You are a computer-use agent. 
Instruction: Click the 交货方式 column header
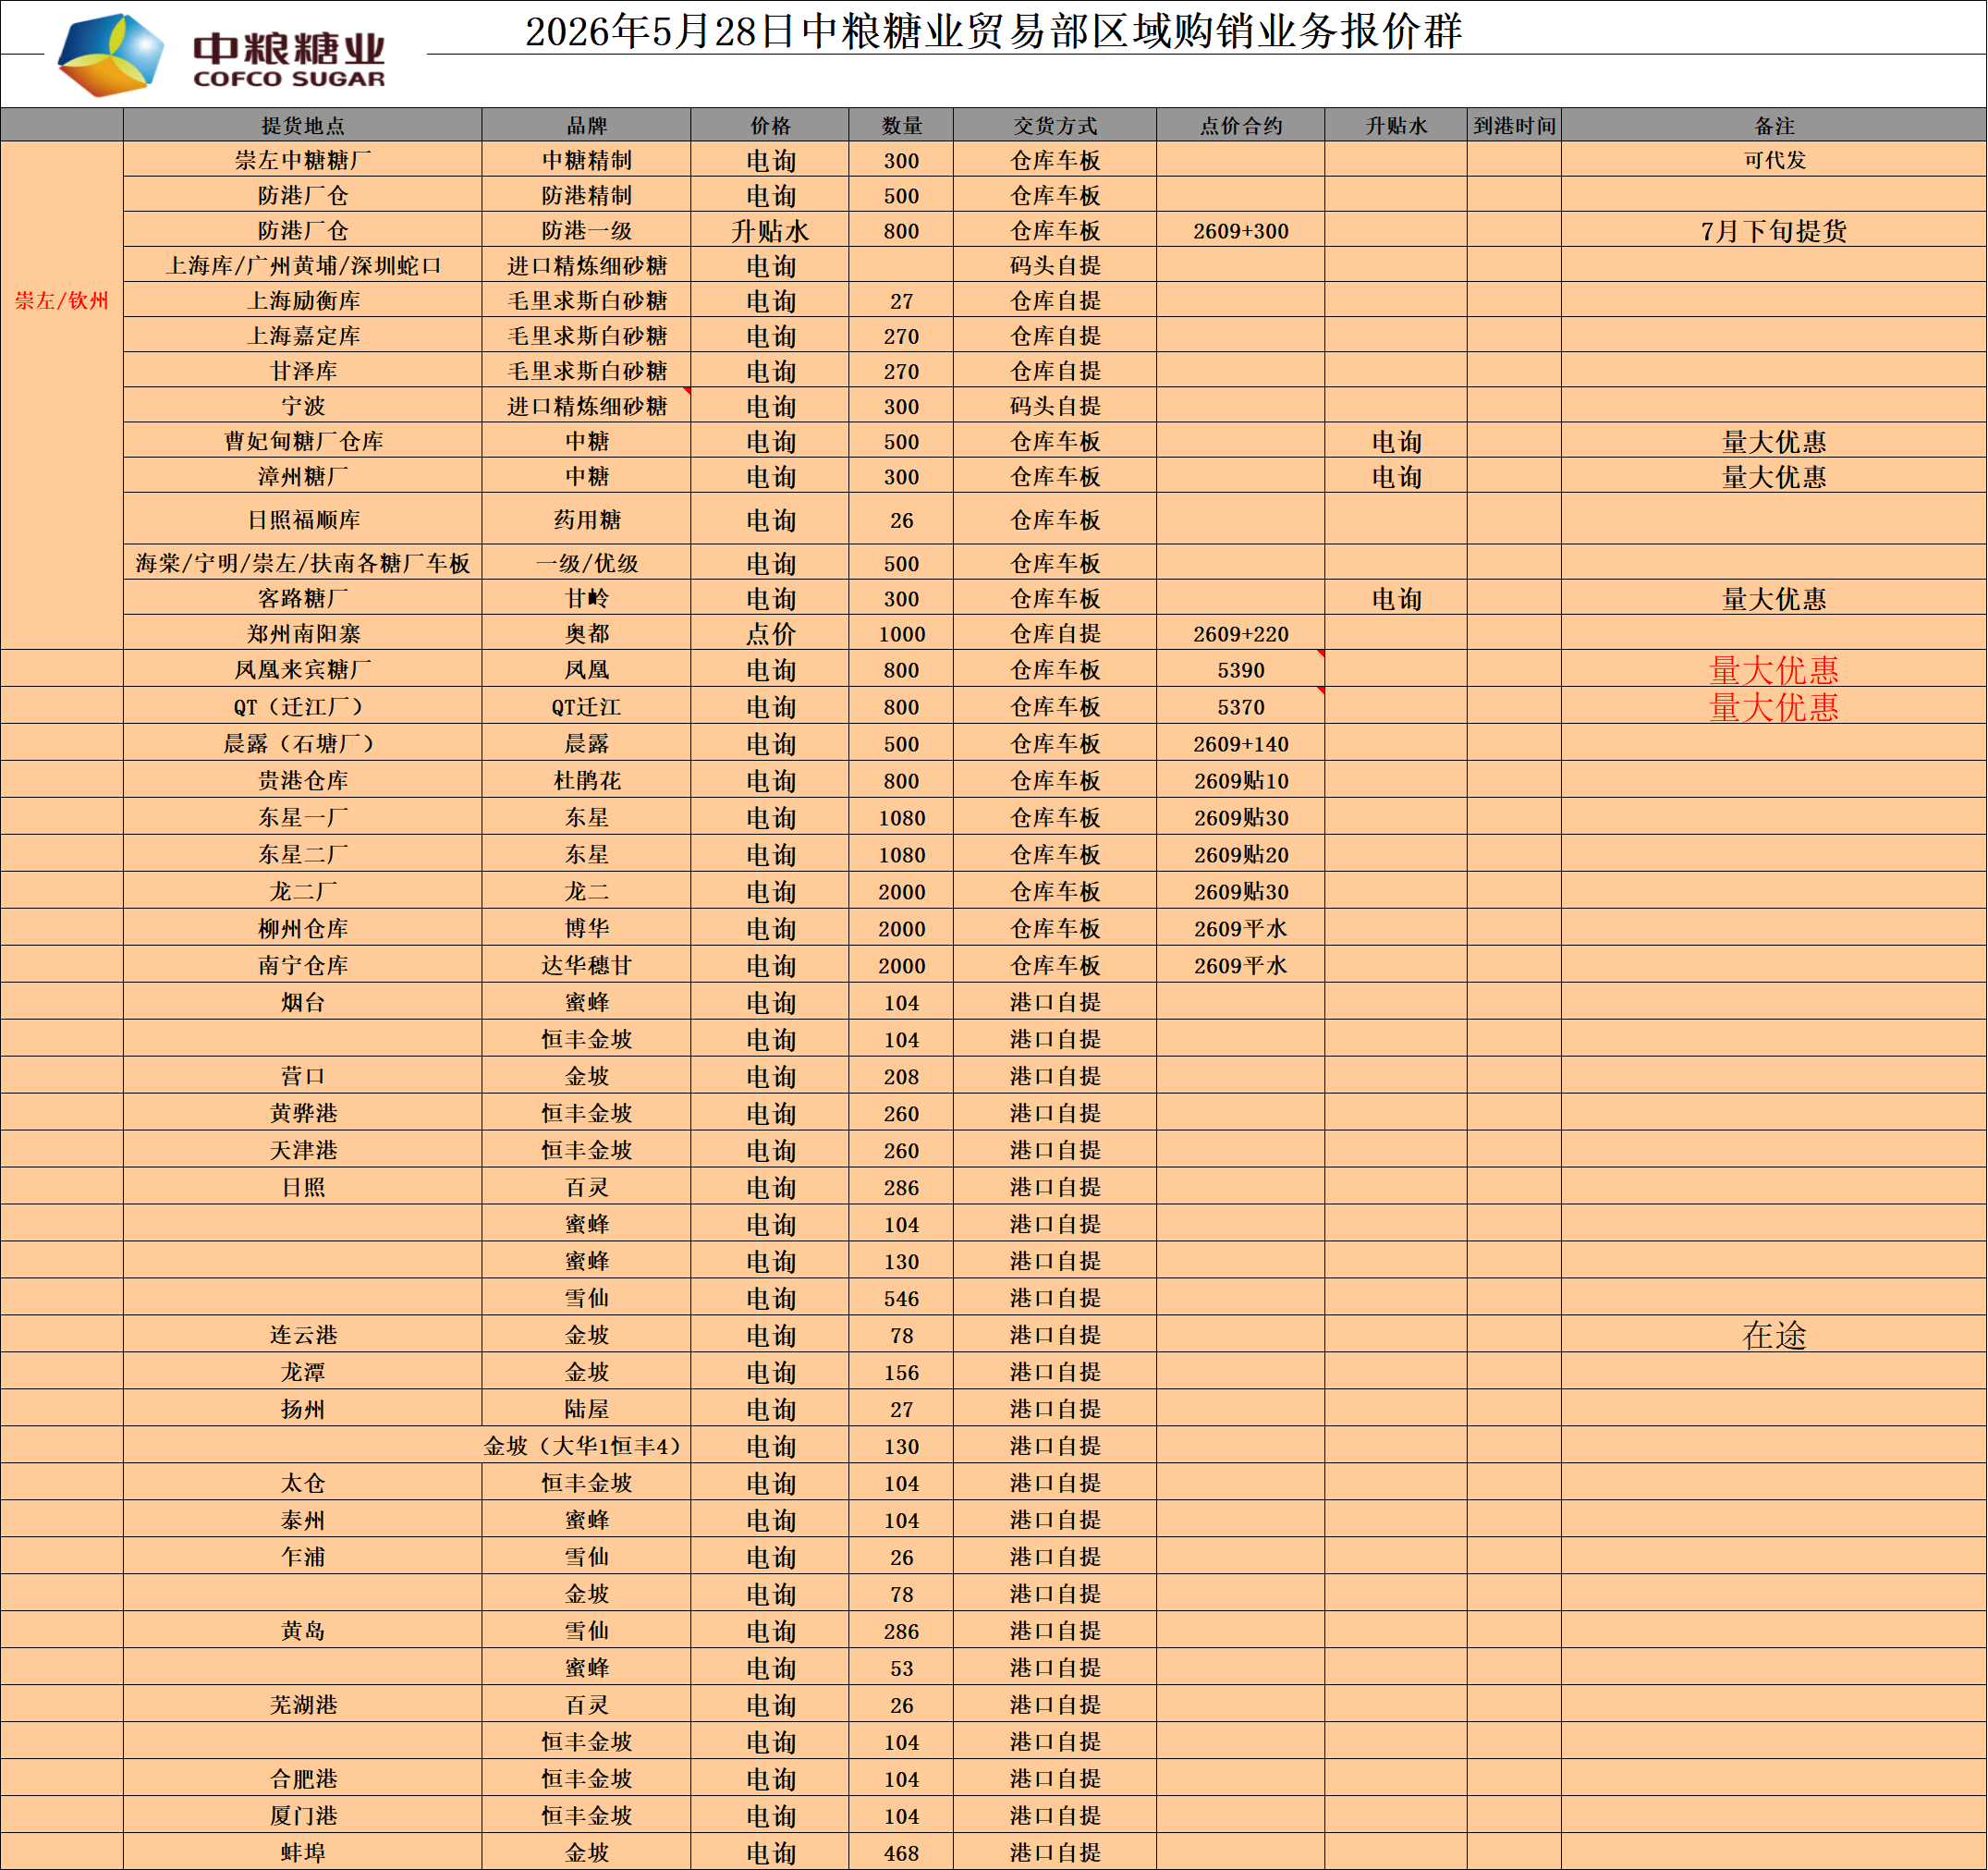pyautogui.click(x=1055, y=125)
